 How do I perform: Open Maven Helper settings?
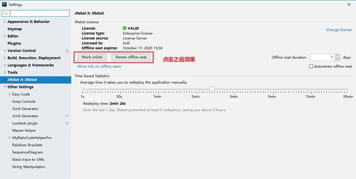(x=24, y=131)
